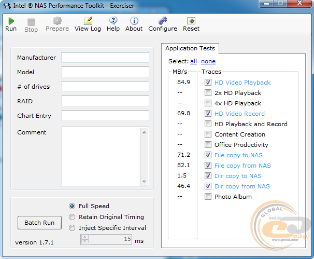Image resolution: width=314 pixels, height=259 pixels.
Task: Click the Stop toolbar icon
Action: coord(31,22)
